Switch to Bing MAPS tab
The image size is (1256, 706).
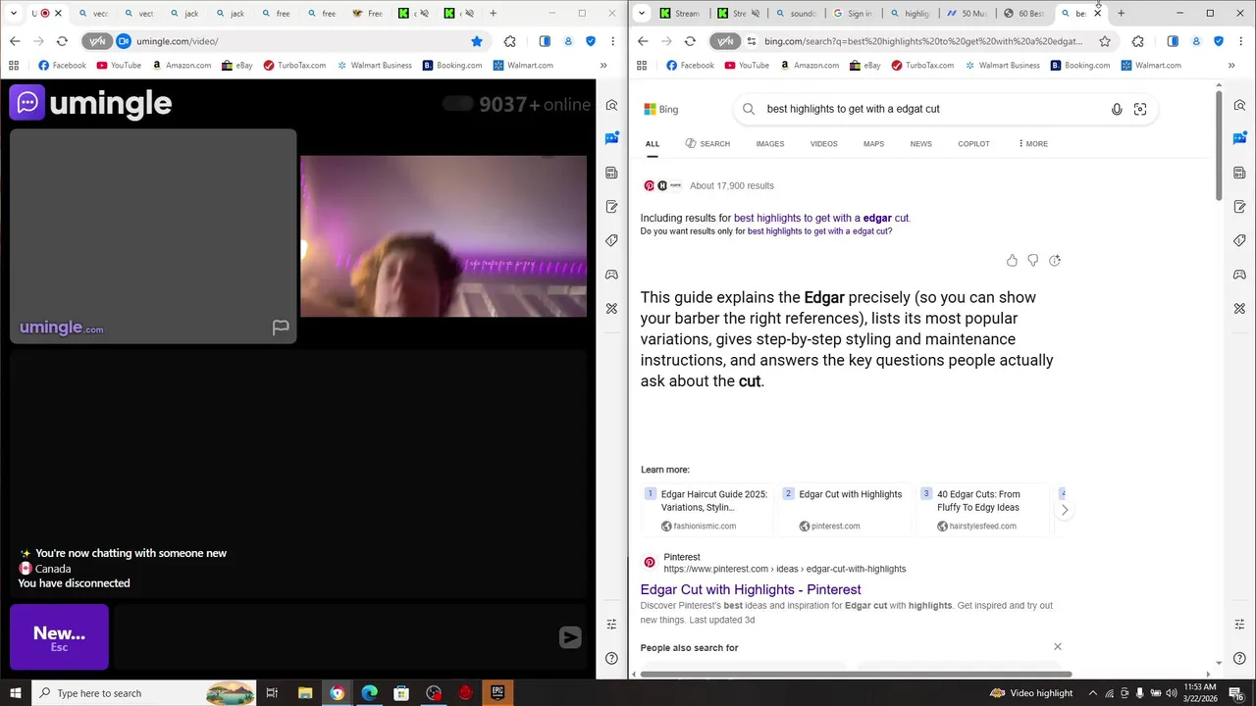(x=873, y=144)
